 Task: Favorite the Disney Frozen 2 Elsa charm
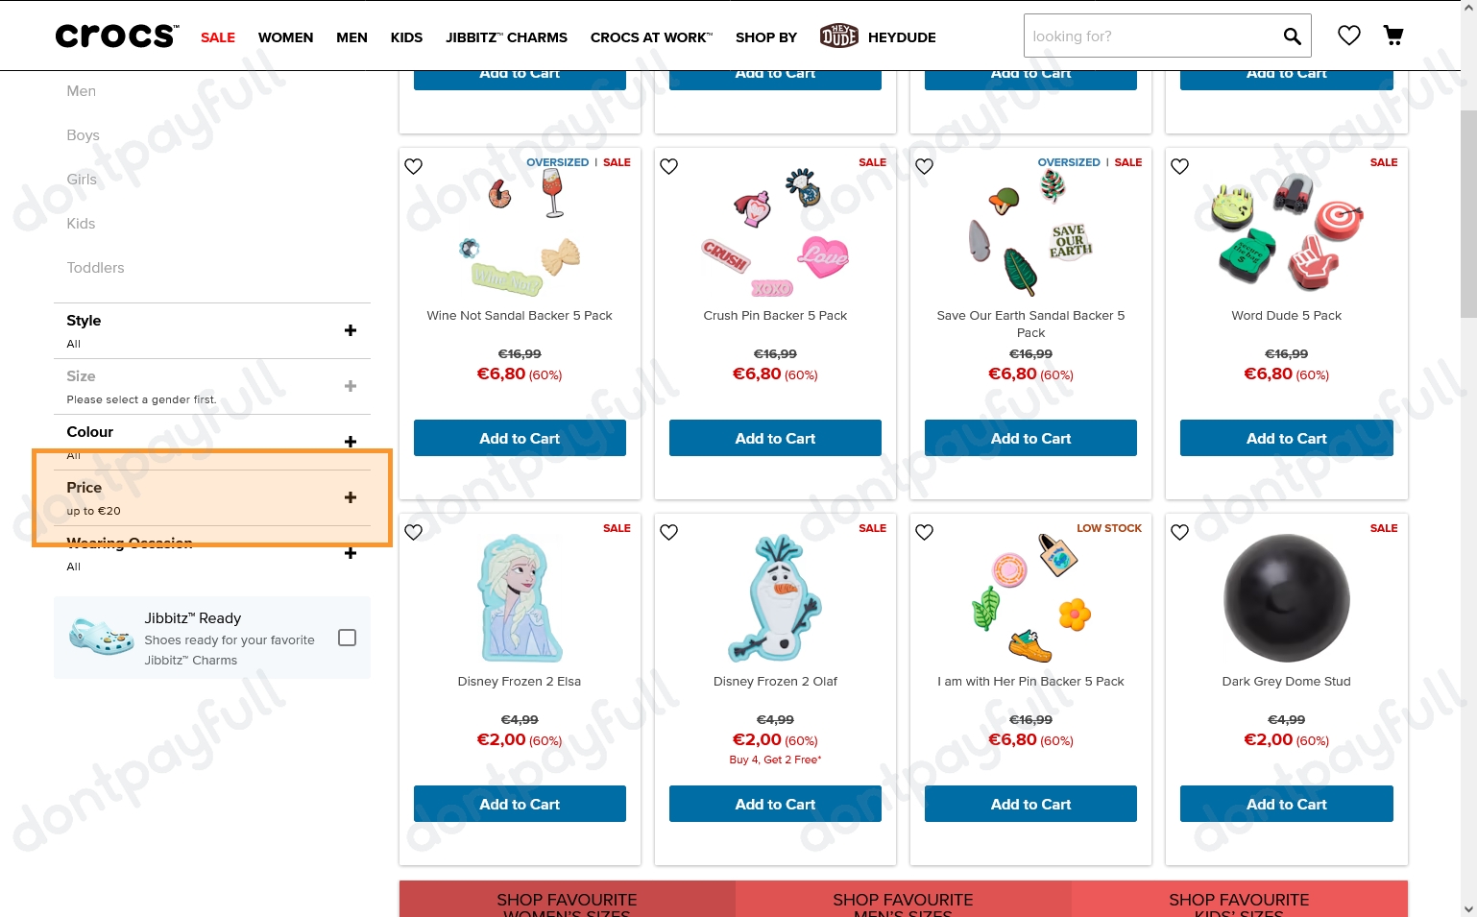(x=414, y=532)
